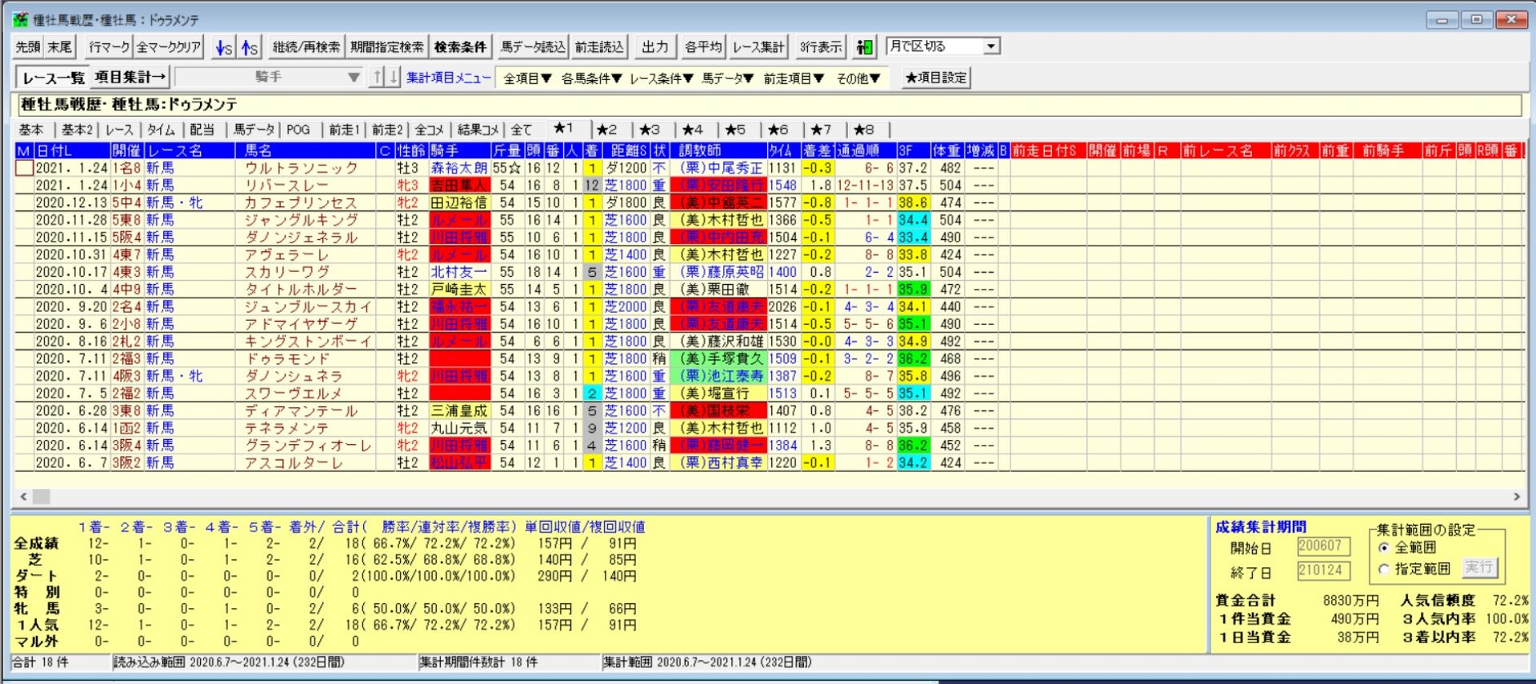Click the gray up arrow beside 騎手 box
The height and width of the screenshot is (684, 1536).
point(377,77)
